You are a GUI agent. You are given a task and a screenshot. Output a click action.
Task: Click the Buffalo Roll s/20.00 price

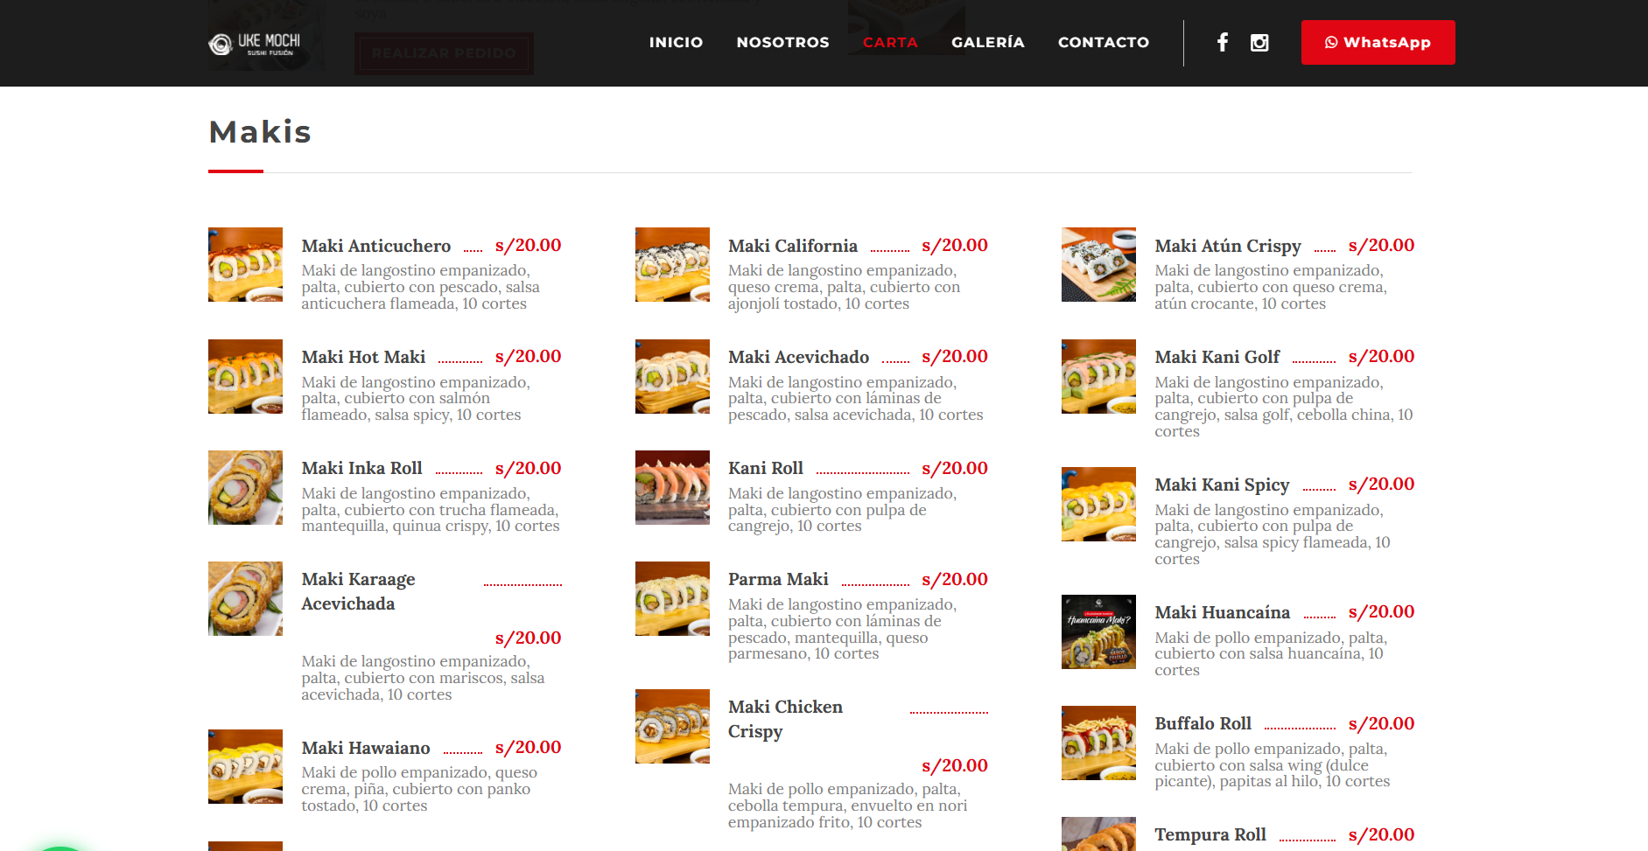coord(1381,723)
